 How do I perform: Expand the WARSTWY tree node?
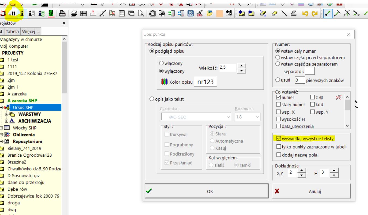pos(7,114)
